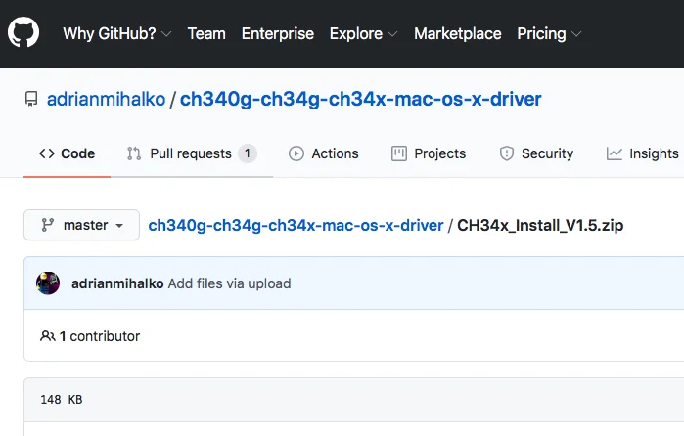Click the Actions play icon
684x436 pixels.
(x=296, y=153)
